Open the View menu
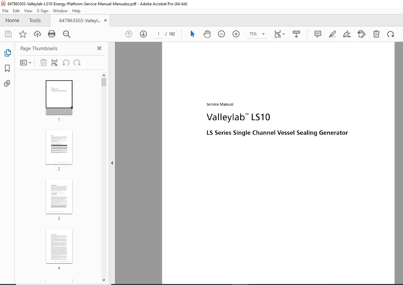Screen dimensions: 403x285 (28, 11)
